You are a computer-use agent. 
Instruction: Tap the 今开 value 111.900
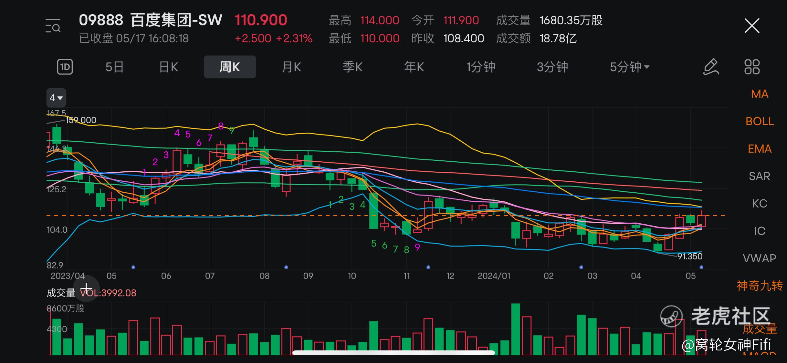[x=461, y=20]
